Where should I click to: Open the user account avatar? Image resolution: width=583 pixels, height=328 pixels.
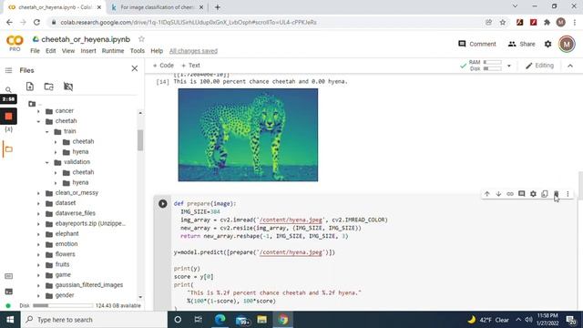567,44
